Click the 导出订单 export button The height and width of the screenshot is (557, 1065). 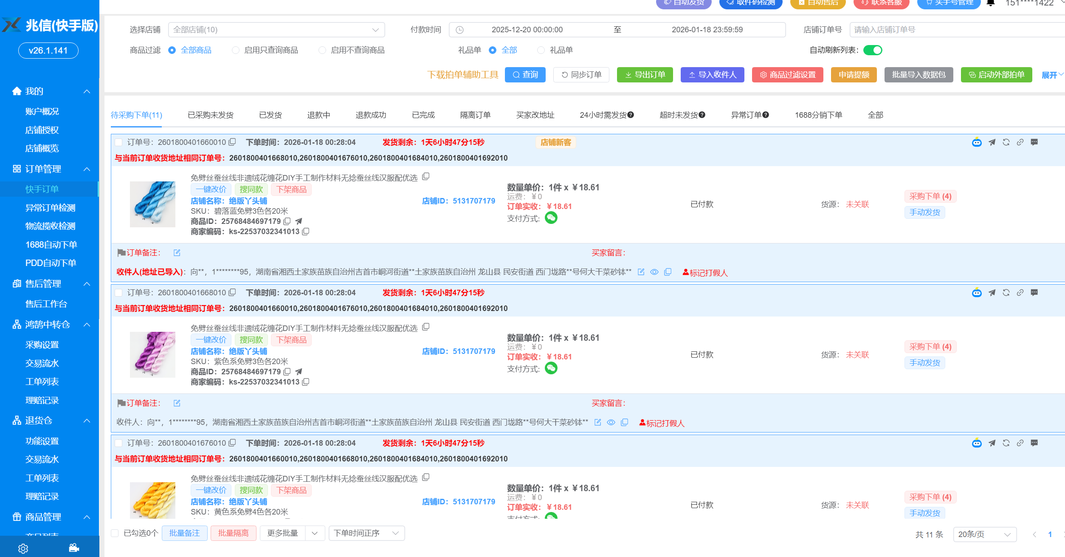645,75
